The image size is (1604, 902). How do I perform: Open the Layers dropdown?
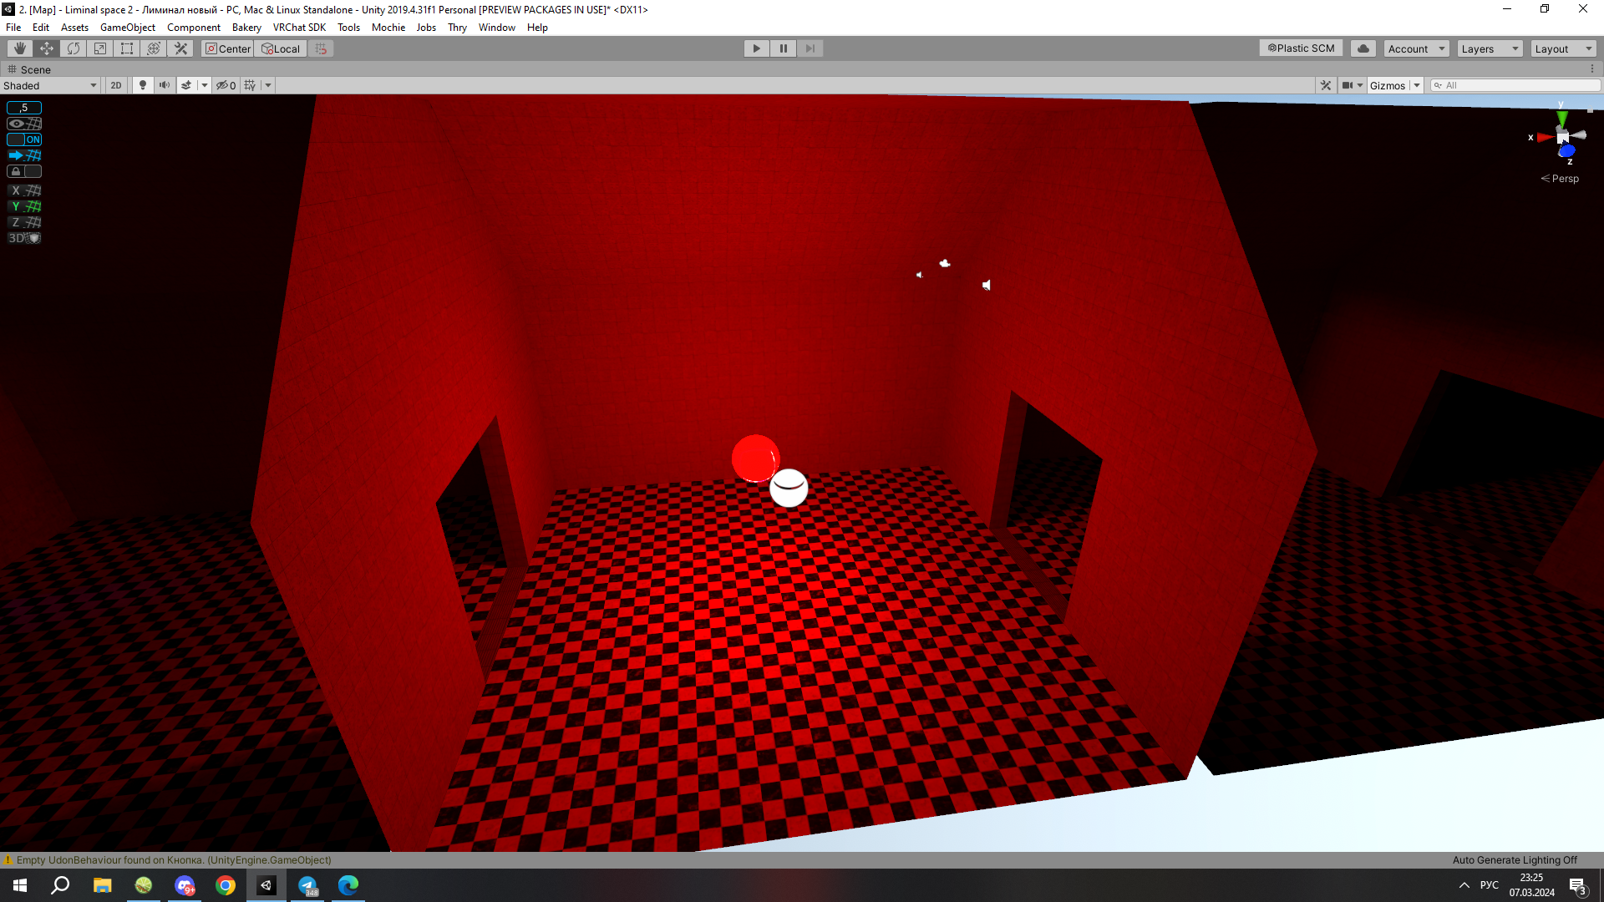1490,48
